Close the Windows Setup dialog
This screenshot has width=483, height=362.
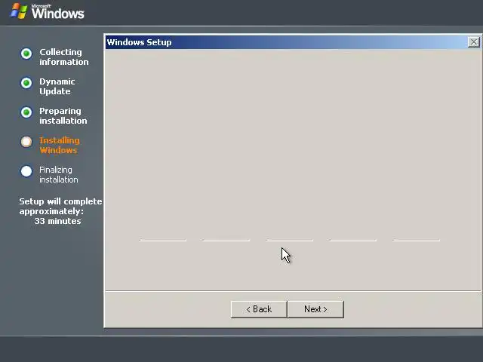click(473, 42)
